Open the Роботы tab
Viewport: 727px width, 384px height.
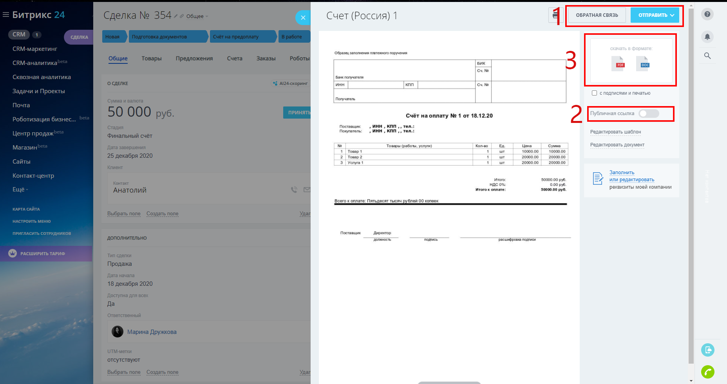pyautogui.click(x=300, y=58)
